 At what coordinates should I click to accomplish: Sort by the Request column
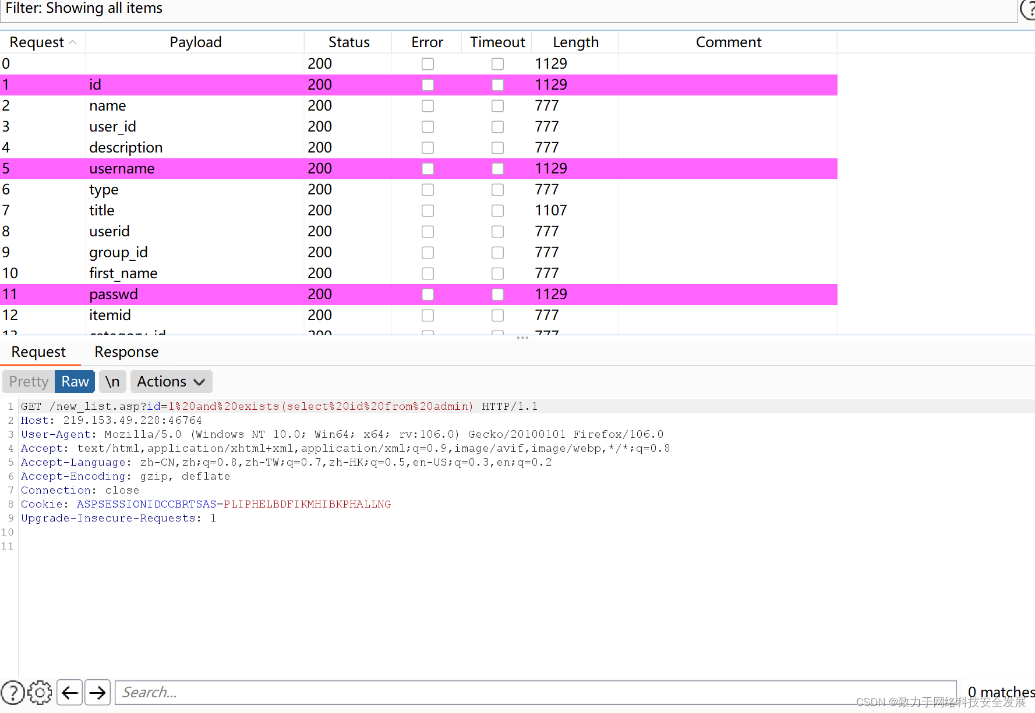click(43, 42)
